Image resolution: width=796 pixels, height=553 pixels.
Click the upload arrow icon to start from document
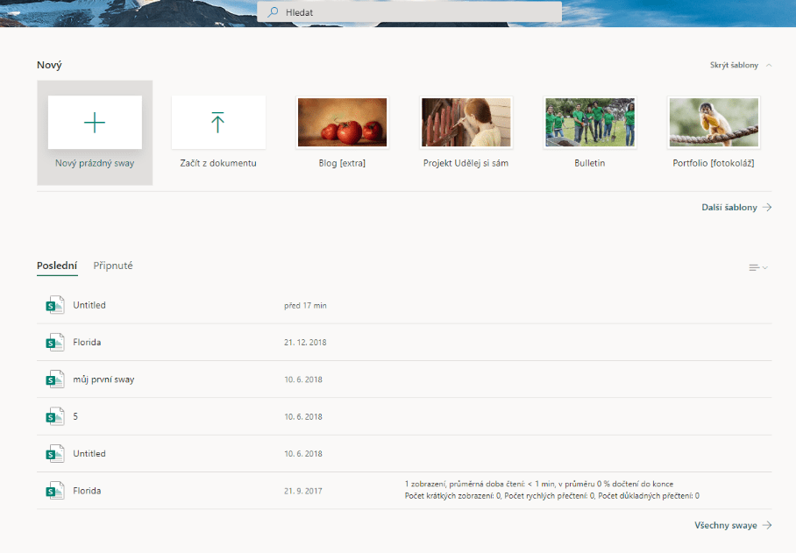[x=218, y=123]
